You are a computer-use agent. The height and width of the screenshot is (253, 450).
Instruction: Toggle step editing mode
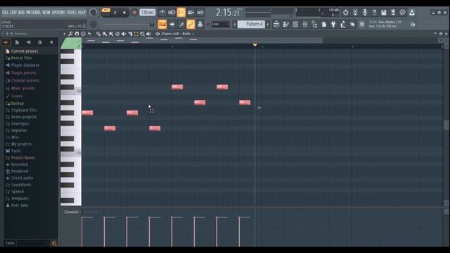pyautogui.click(x=181, y=25)
